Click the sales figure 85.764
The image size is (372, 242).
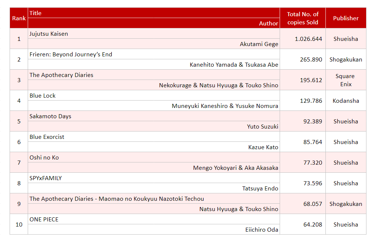tap(313, 142)
